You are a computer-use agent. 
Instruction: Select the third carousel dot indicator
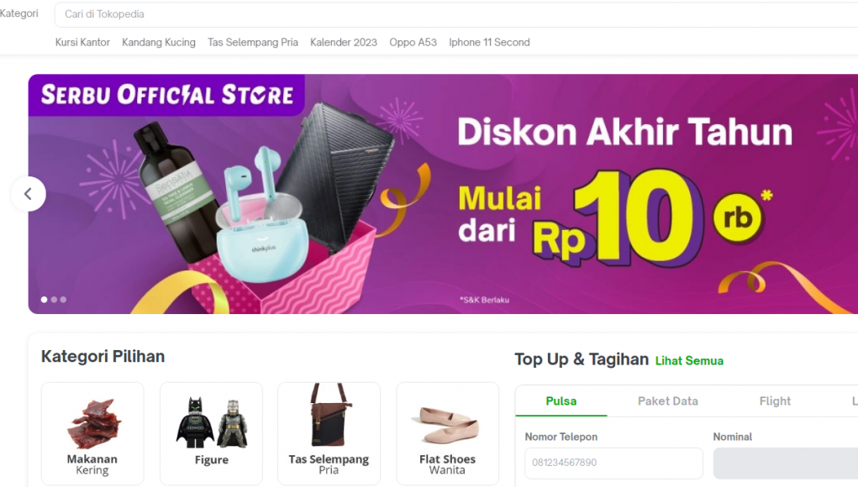(x=63, y=300)
